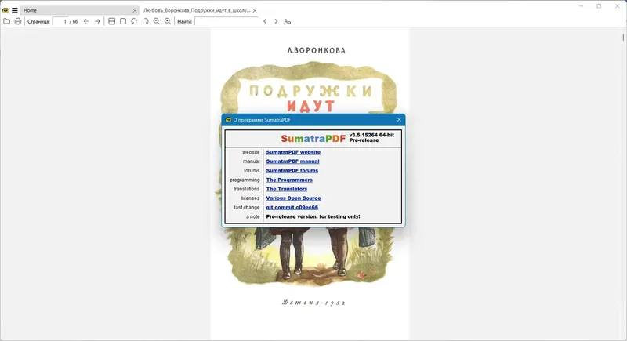Click the 'Детгиз 1952' text on the page
Viewport: 627px width, 341px height.
[313, 303]
